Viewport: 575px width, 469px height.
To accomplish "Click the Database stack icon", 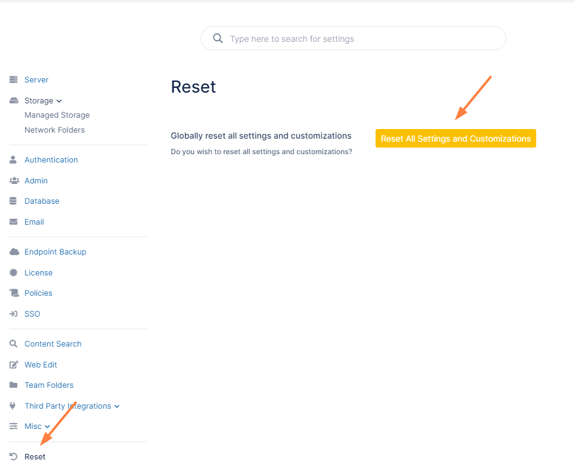I will click(13, 201).
